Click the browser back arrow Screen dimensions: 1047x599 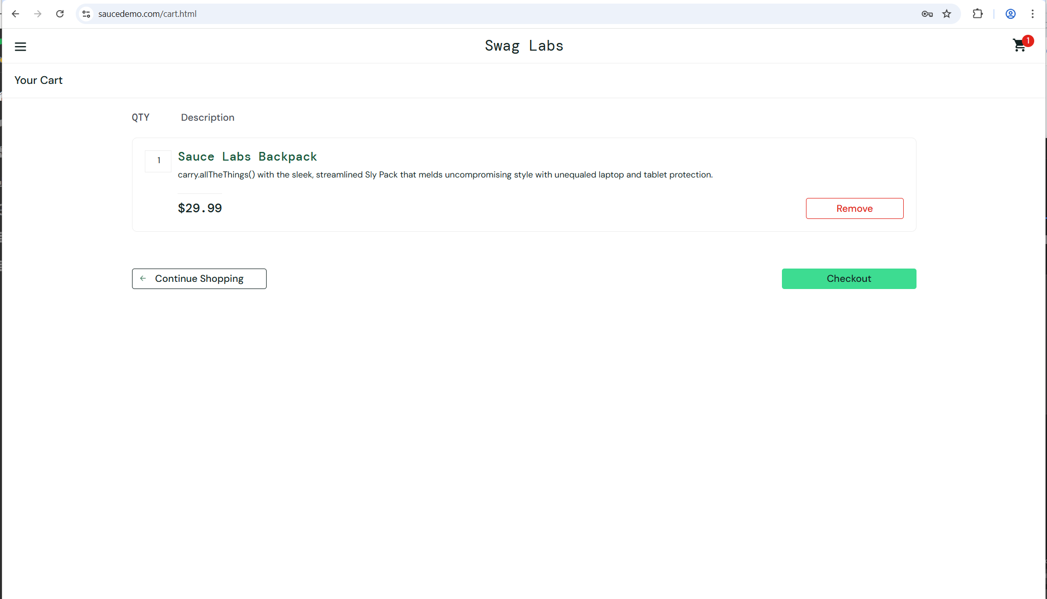(15, 14)
